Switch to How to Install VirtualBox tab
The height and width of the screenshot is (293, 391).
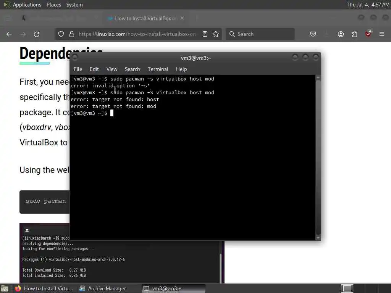tap(146, 18)
